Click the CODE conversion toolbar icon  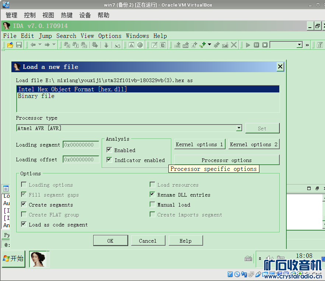pos(177,45)
